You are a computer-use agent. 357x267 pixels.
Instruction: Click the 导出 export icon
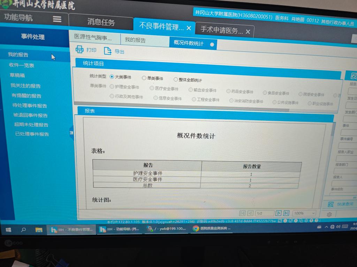pyautogui.click(x=108, y=51)
